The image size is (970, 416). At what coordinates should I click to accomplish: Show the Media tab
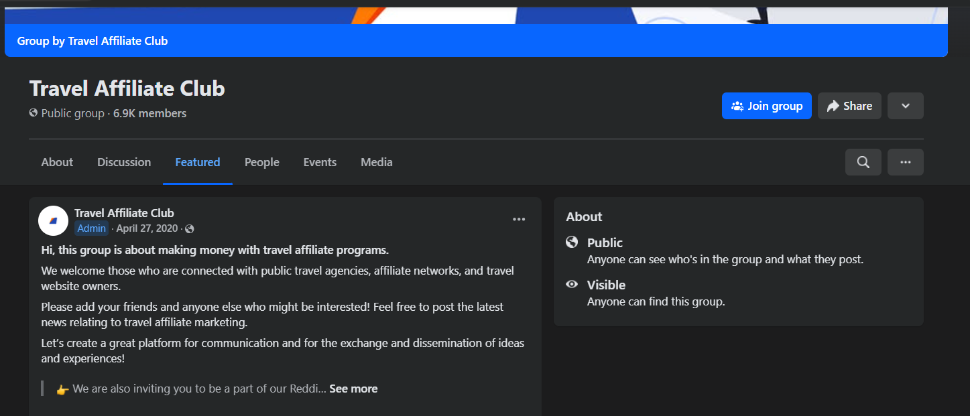376,162
